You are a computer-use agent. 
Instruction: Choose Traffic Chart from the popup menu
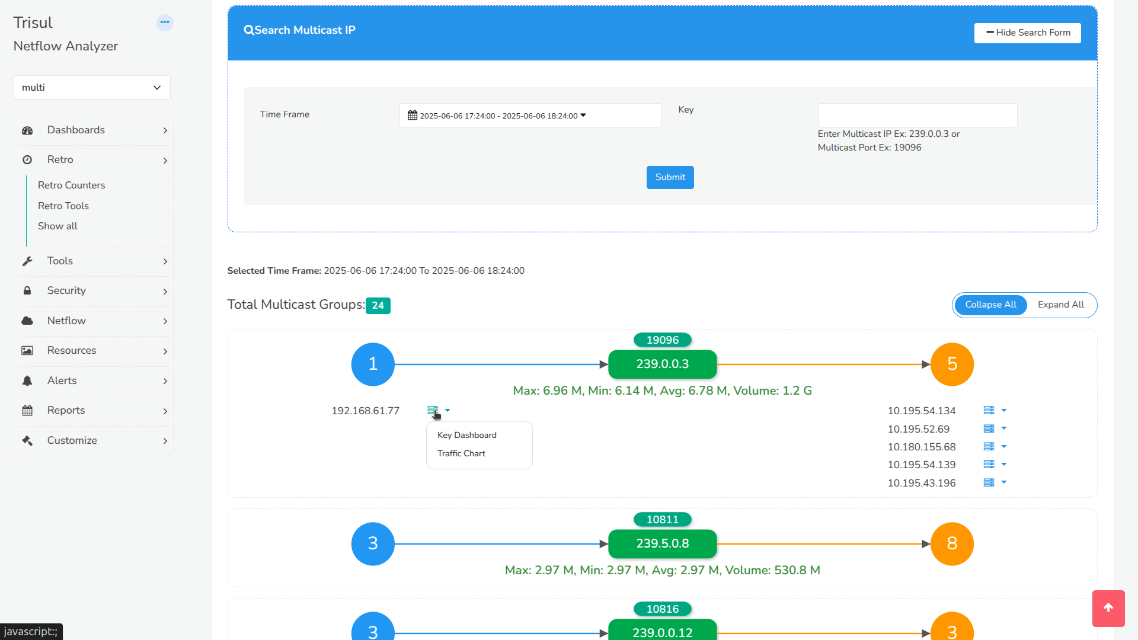[x=461, y=453]
